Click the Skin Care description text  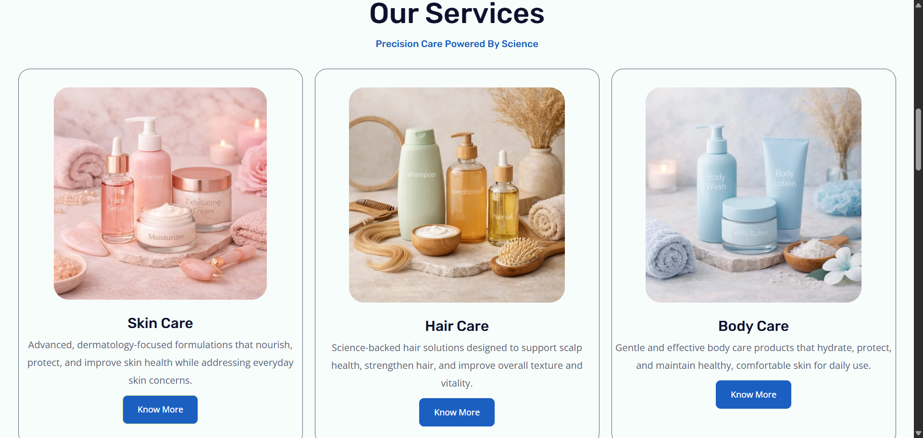coord(160,363)
